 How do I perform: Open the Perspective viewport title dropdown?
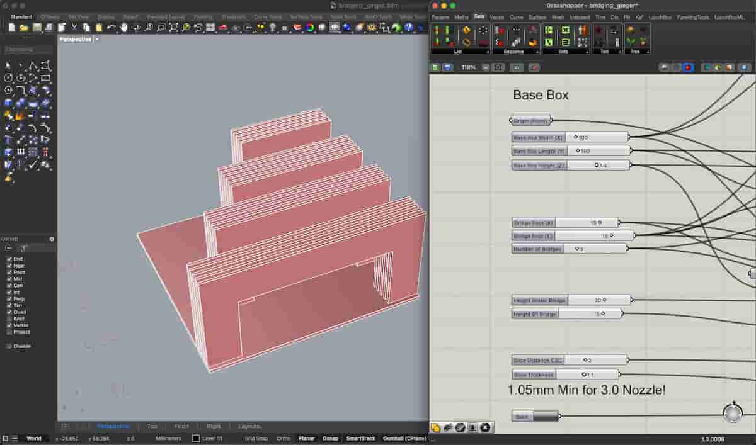point(96,38)
